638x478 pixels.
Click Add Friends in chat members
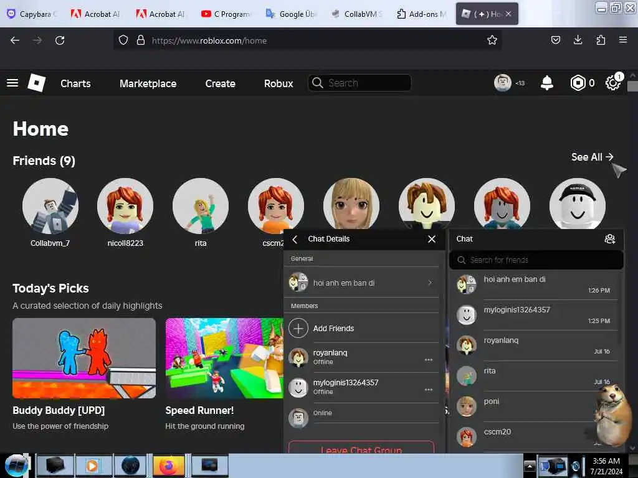(x=333, y=328)
